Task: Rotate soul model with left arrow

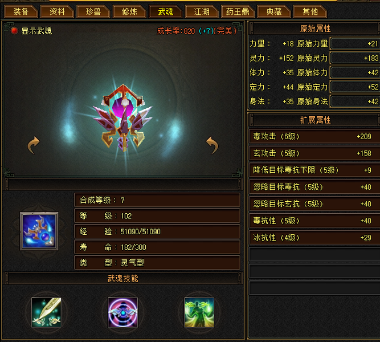Action: [33, 145]
